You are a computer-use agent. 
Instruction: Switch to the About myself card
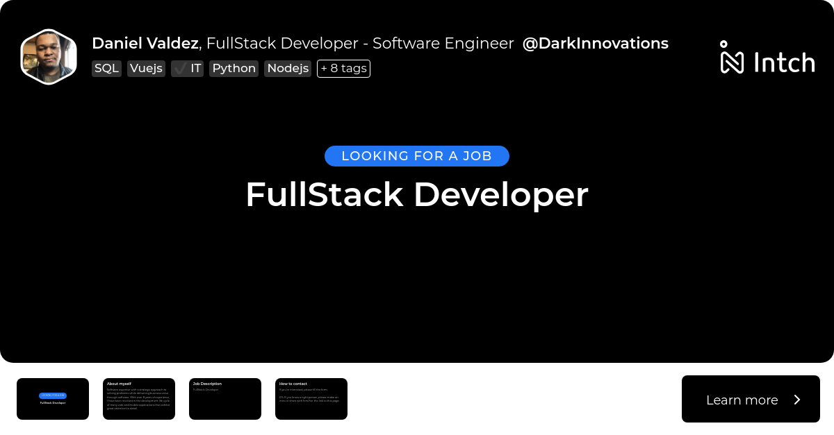[x=139, y=399]
